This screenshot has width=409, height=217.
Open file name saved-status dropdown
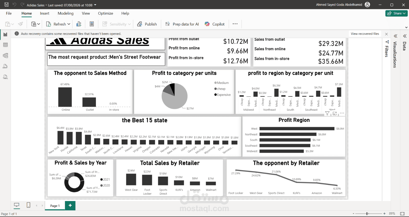click(x=95, y=5)
